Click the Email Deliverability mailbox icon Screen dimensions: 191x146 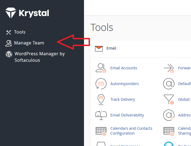point(101,115)
